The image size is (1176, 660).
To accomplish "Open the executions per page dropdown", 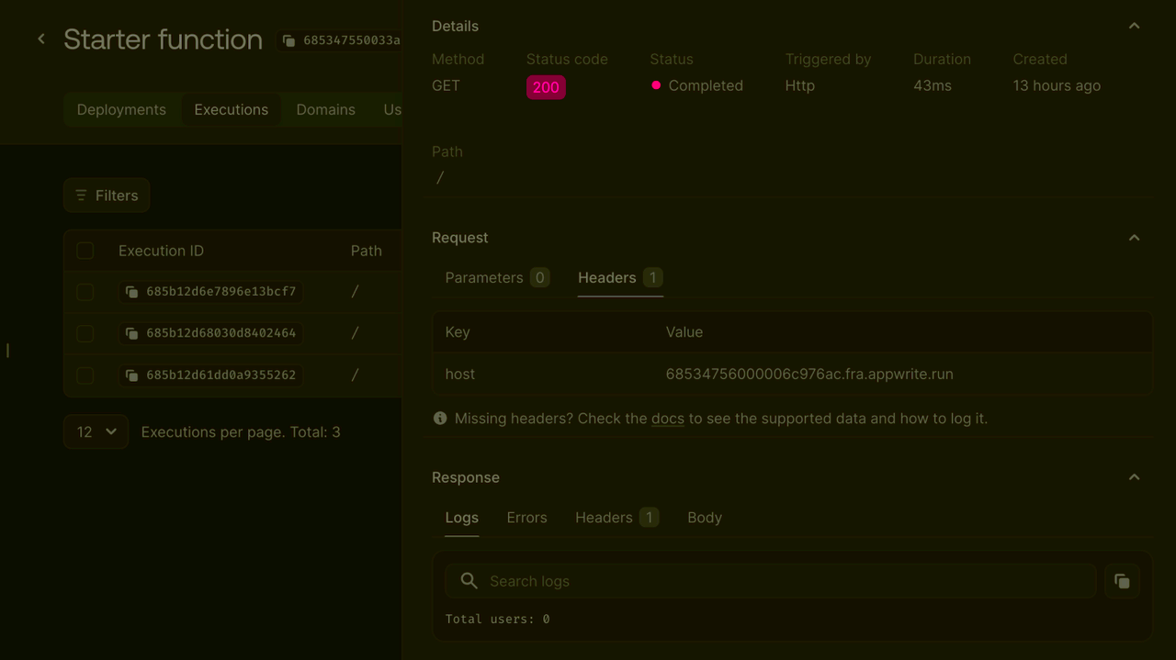I will [96, 431].
